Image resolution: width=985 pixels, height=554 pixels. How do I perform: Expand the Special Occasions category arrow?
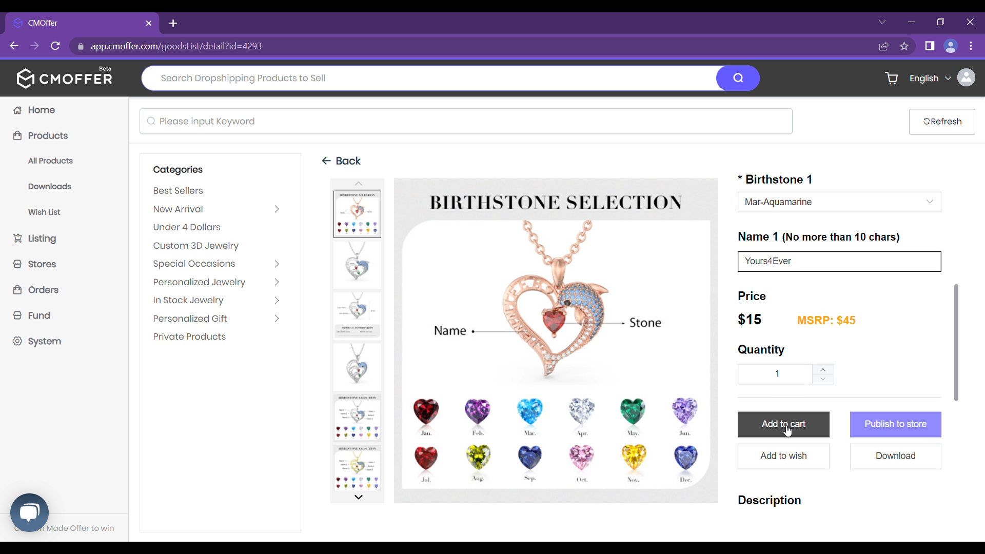(278, 264)
